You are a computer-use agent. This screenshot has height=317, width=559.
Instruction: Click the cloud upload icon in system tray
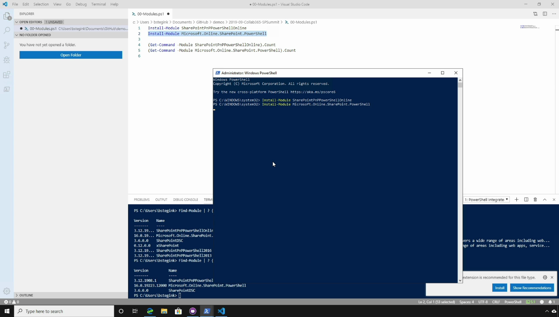(x=554, y=311)
